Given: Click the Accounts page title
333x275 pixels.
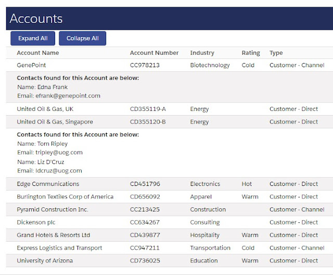Looking at the screenshot, I should tap(36, 18).
